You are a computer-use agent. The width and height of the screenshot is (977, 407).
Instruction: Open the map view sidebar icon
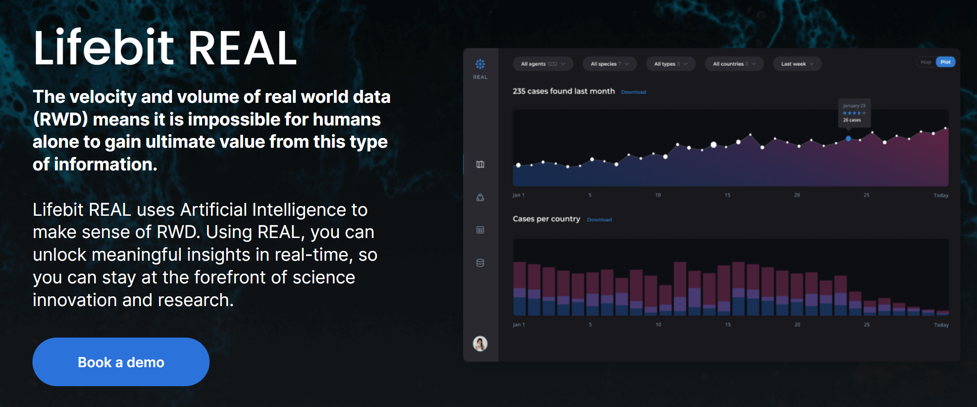pyautogui.click(x=480, y=164)
